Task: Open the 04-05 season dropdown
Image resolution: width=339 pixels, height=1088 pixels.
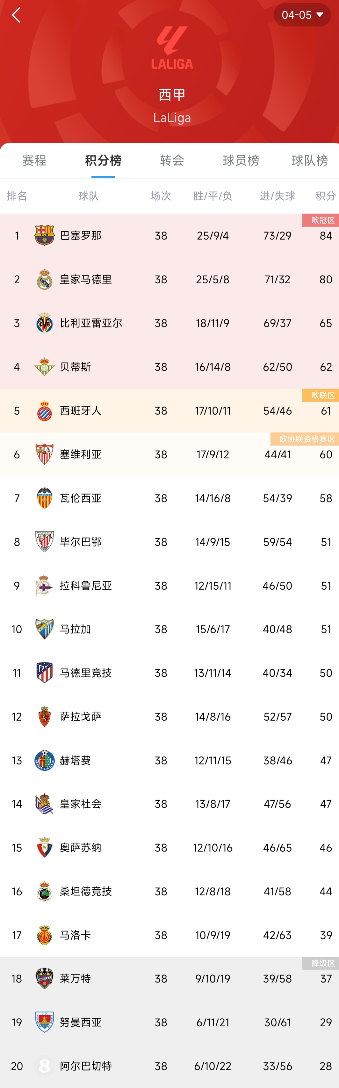Action: point(302,15)
